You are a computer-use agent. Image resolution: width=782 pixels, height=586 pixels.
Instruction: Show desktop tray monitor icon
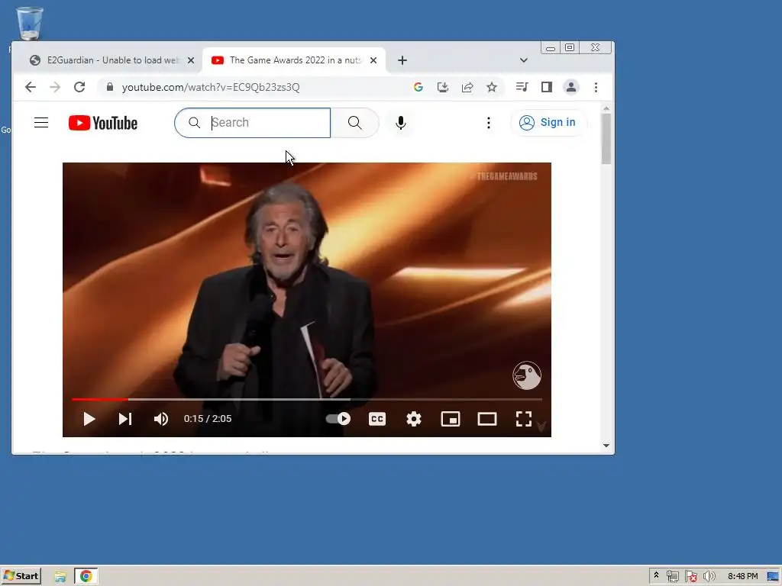(773, 577)
